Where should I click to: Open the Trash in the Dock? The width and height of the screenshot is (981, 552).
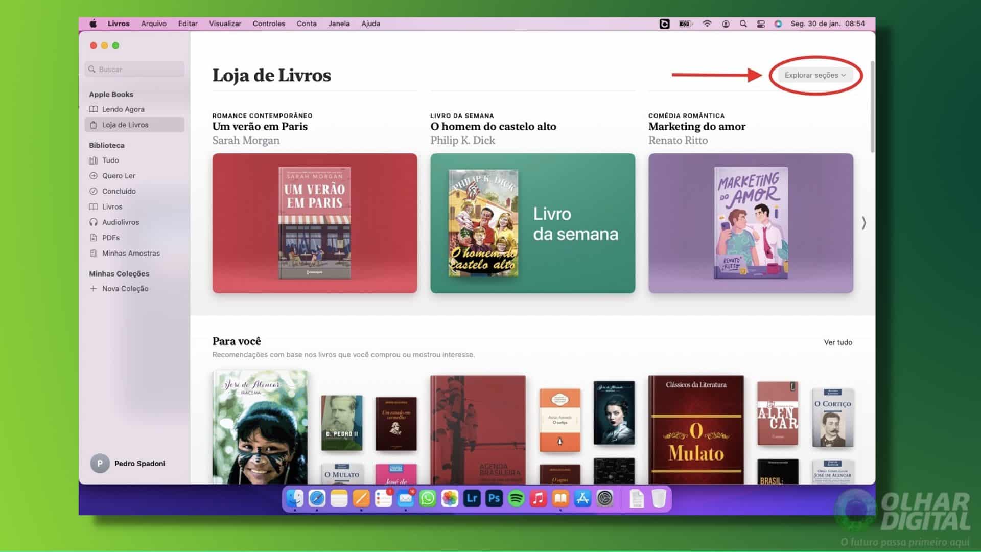tap(659, 498)
